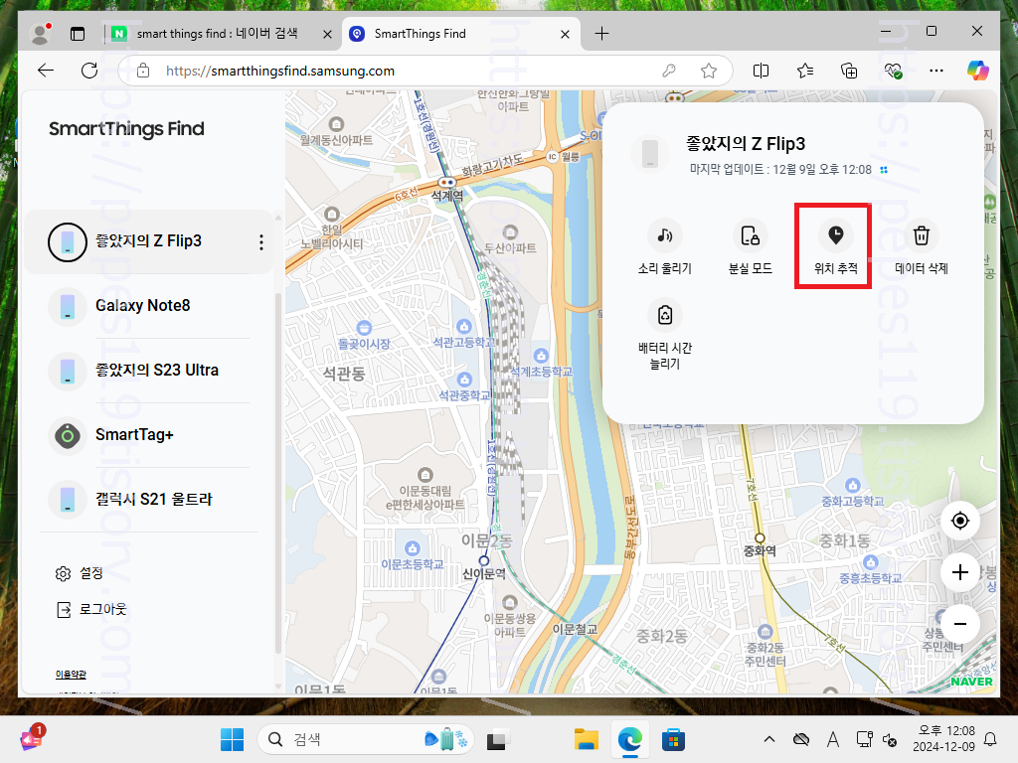This screenshot has height=763, width=1018.
Task: Show hidden system tray icons
Action: (769, 739)
